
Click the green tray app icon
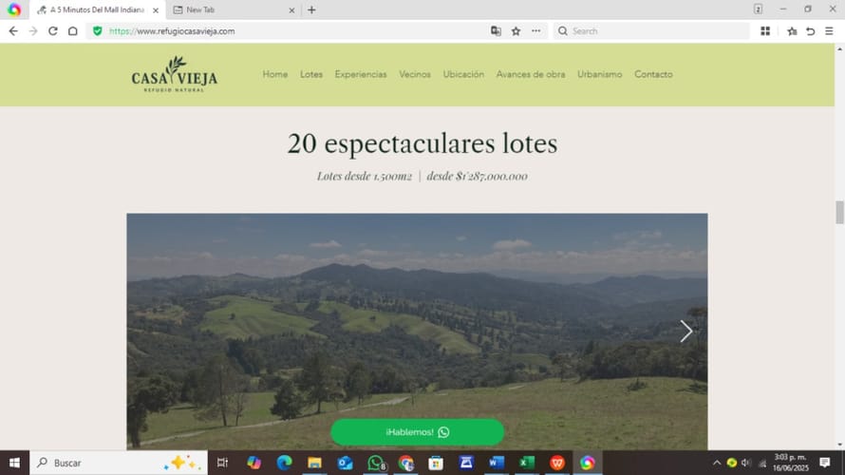pyautogui.click(x=731, y=463)
